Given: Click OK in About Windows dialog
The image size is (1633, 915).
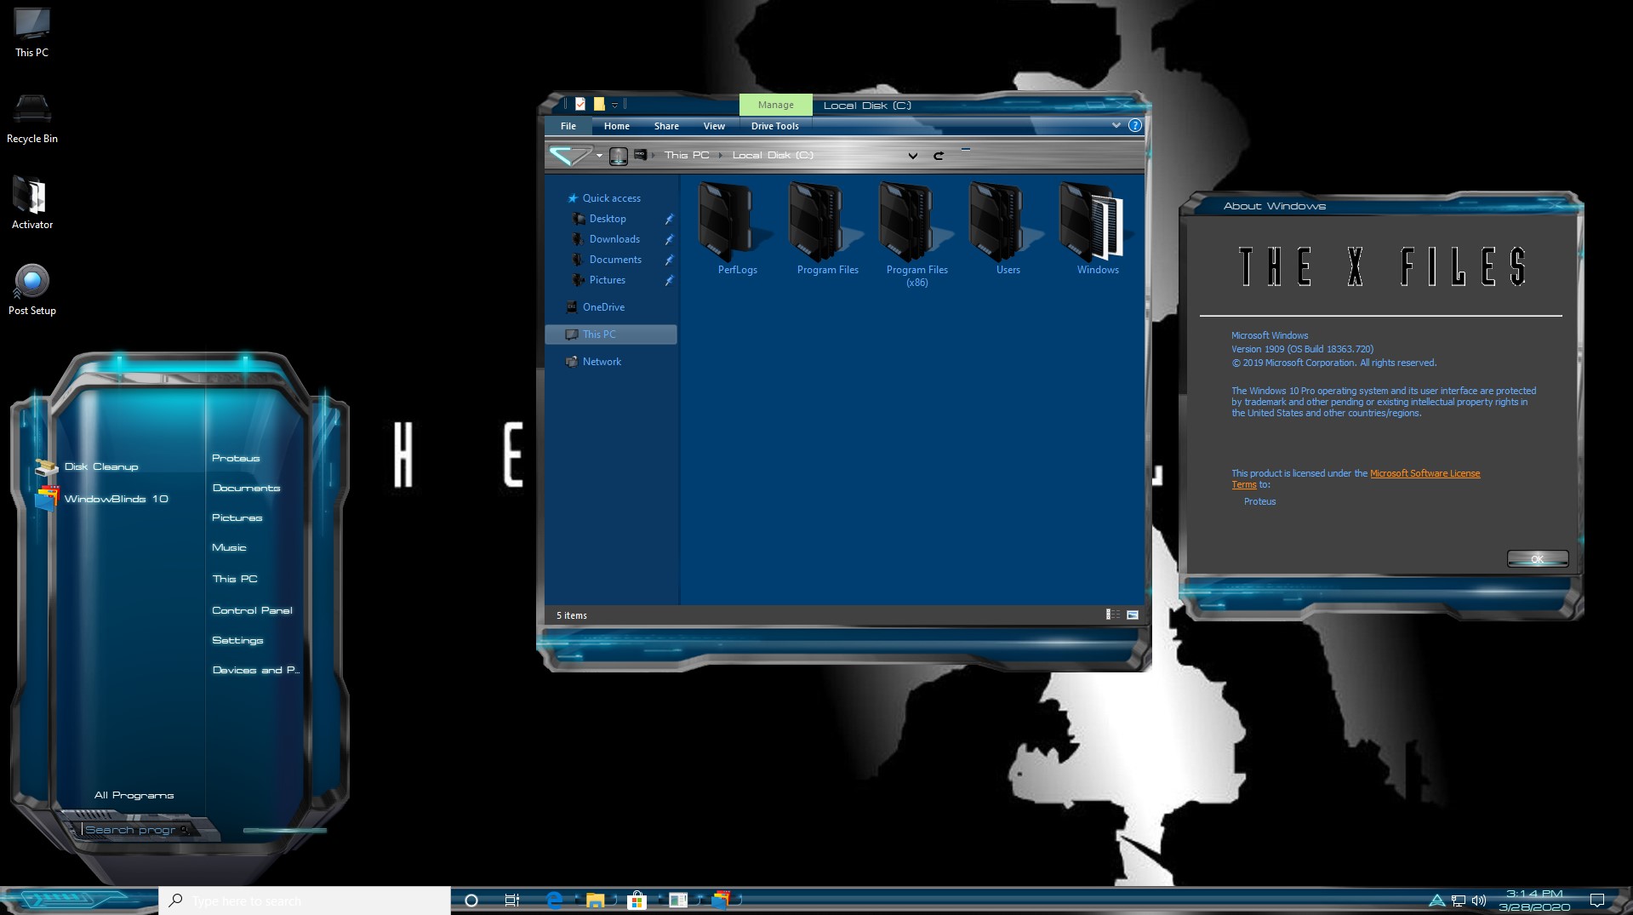Looking at the screenshot, I should (x=1537, y=558).
